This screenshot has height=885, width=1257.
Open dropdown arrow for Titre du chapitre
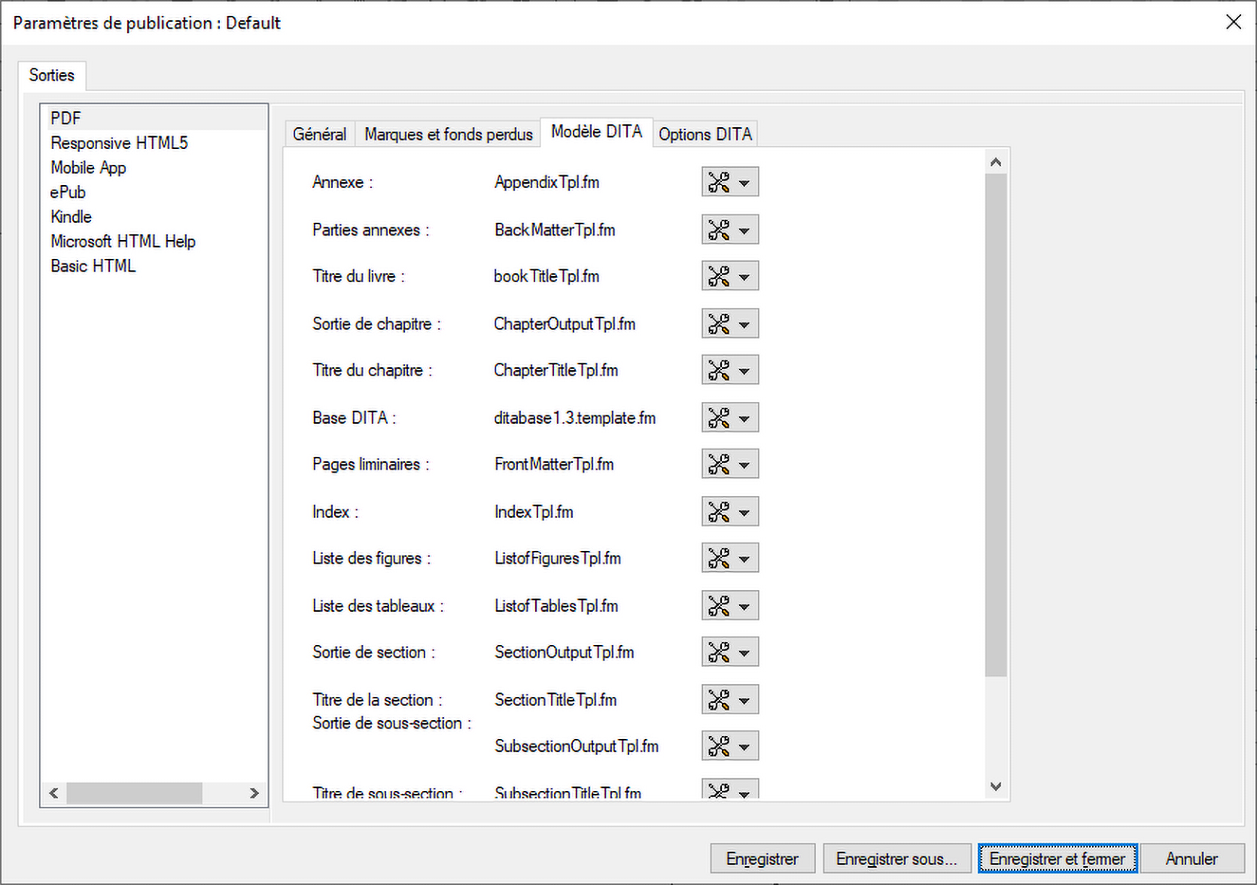(x=744, y=371)
